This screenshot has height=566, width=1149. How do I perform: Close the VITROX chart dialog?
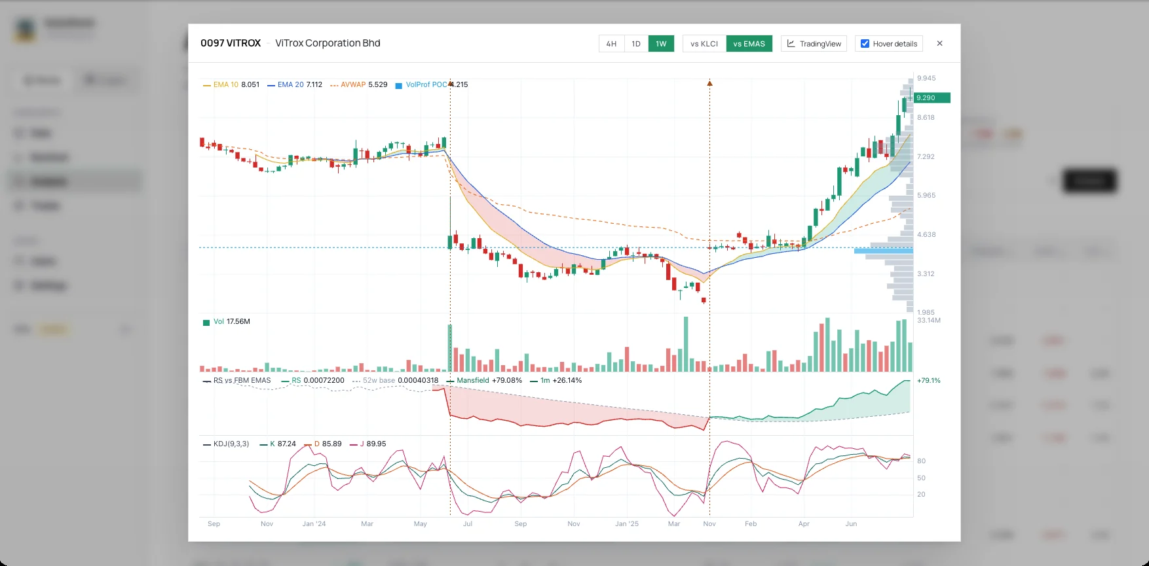(x=940, y=43)
